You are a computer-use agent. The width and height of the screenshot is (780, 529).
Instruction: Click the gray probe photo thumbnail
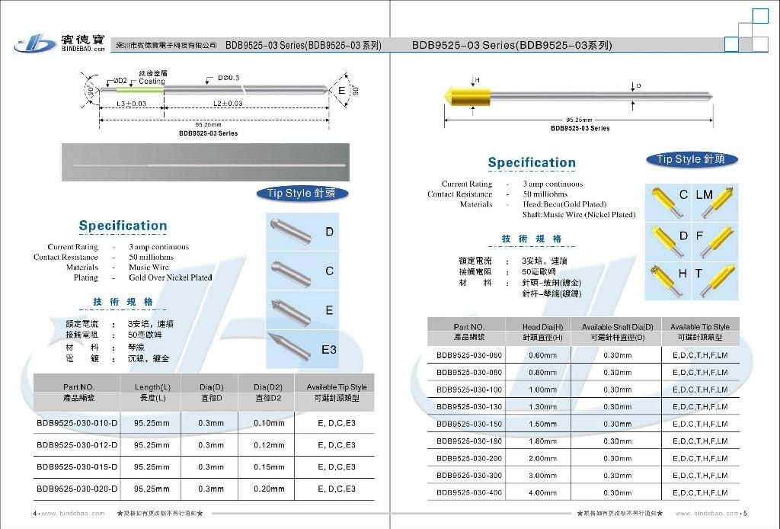click(205, 162)
